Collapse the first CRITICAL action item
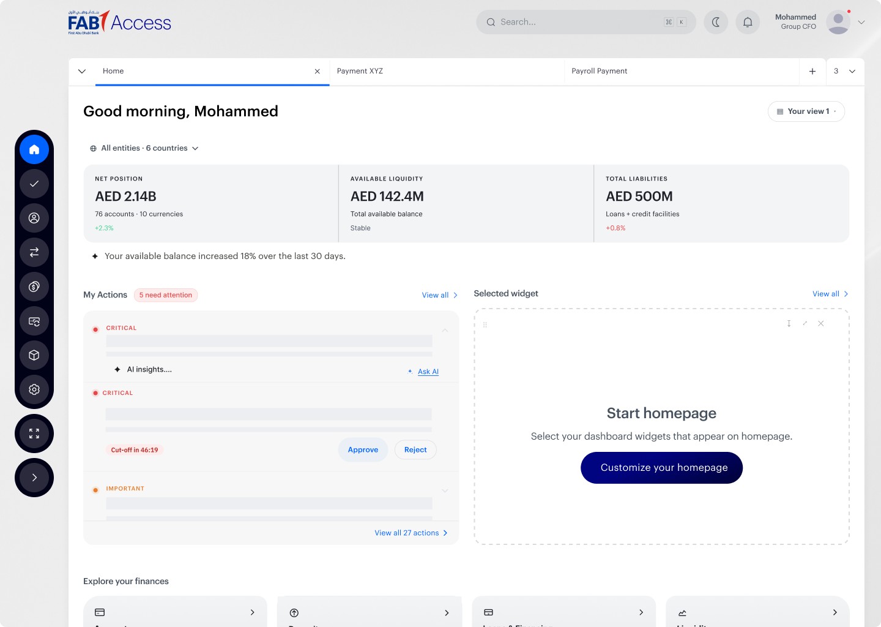Viewport: 881px width, 627px height. coord(445,330)
